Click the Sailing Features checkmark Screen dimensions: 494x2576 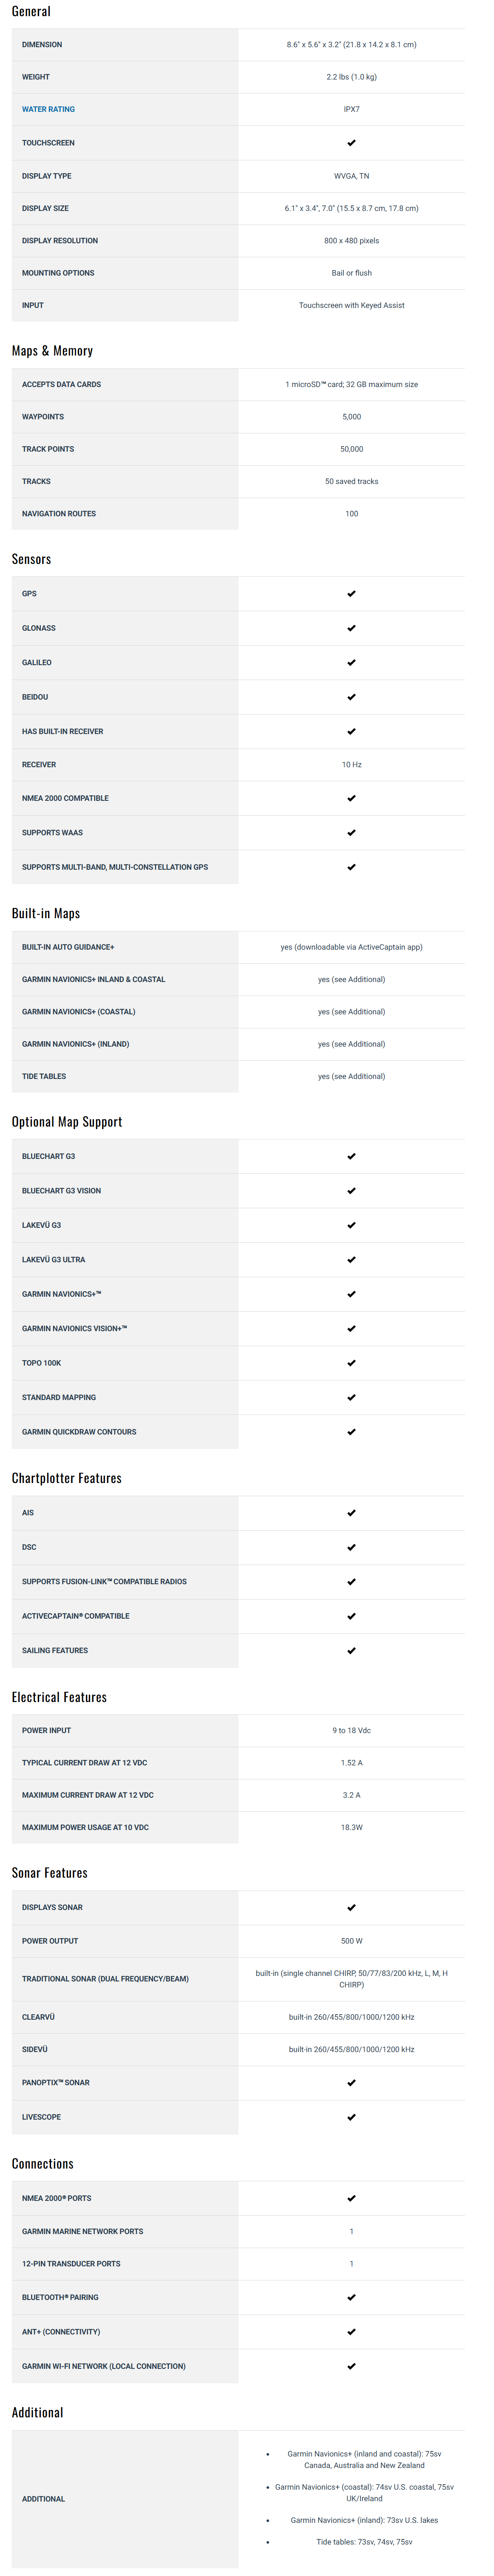tap(351, 1651)
